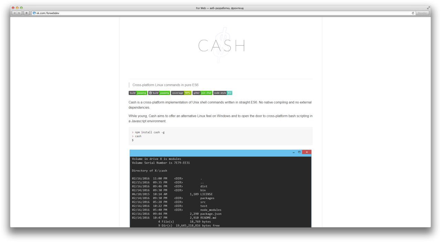Click the 'node_modules' directory row
The height and width of the screenshot is (242, 441).
coord(177,210)
